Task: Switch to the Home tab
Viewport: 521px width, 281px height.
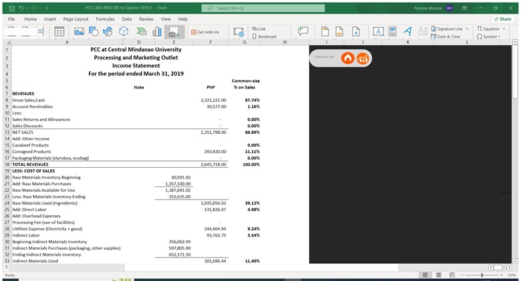Action: point(31,19)
